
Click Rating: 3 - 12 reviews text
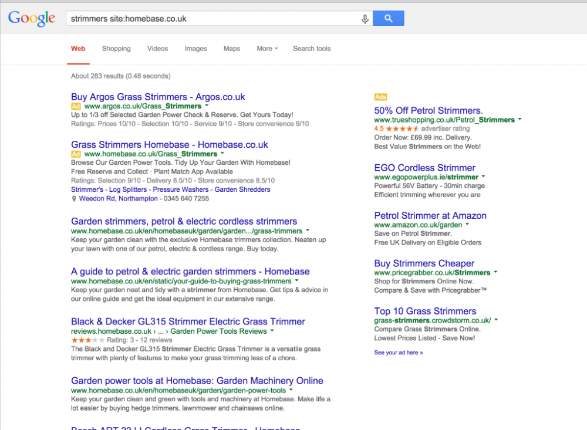(x=139, y=340)
